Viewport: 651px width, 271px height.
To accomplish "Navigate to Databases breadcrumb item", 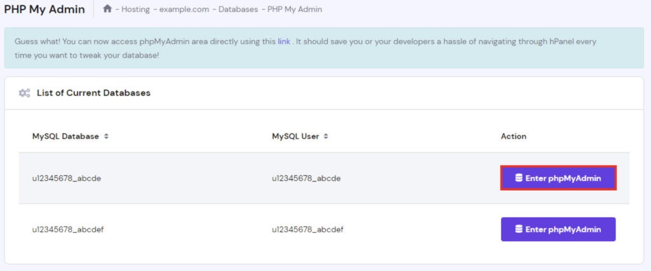I will click(238, 10).
